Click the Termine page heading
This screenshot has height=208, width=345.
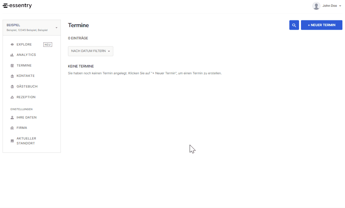pos(78,25)
